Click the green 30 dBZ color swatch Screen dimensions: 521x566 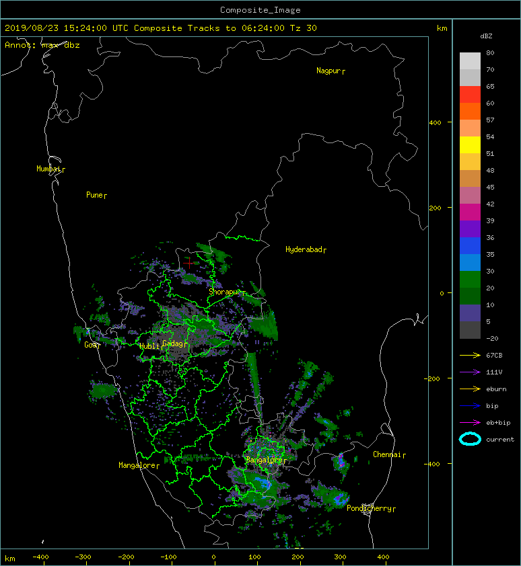pos(470,280)
